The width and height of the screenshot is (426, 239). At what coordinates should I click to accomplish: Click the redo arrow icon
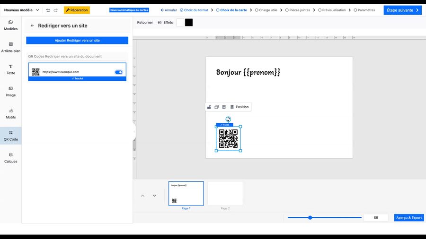point(56,10)
